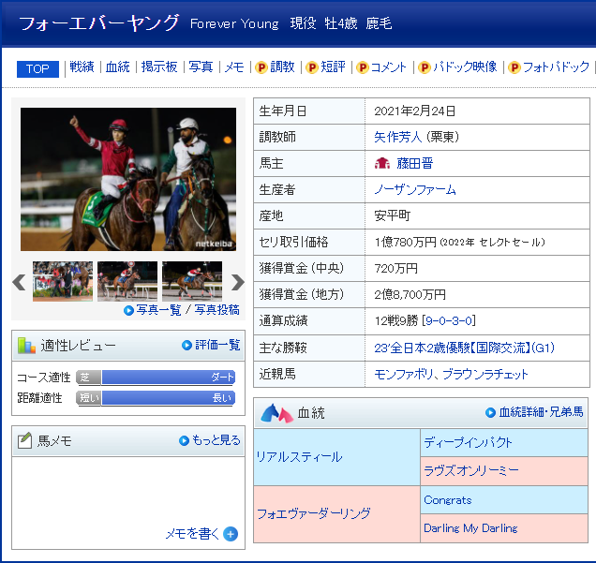Open the 写真投稿 link
596x563 pixels.
pos(217,310)
